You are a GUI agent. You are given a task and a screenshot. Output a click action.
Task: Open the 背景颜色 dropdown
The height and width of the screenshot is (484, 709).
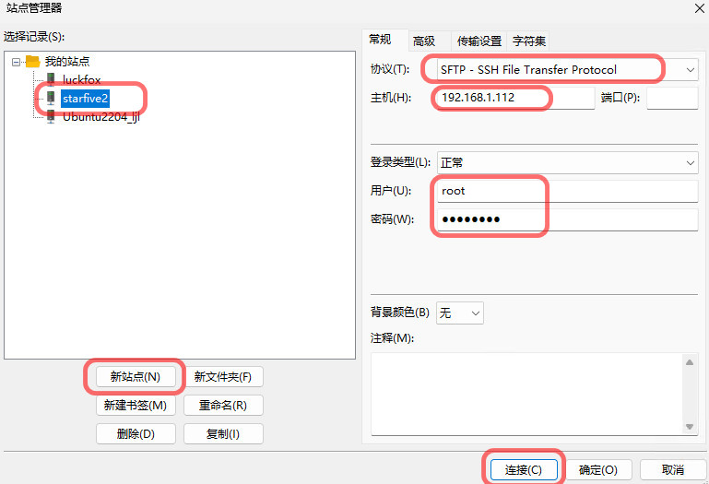pos(460,313)
